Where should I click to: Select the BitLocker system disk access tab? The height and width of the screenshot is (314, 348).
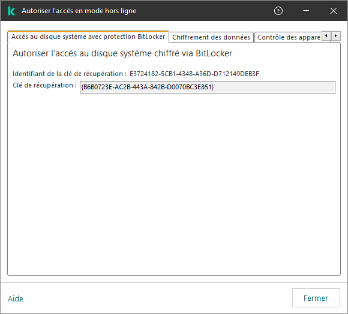coord(88,37)
